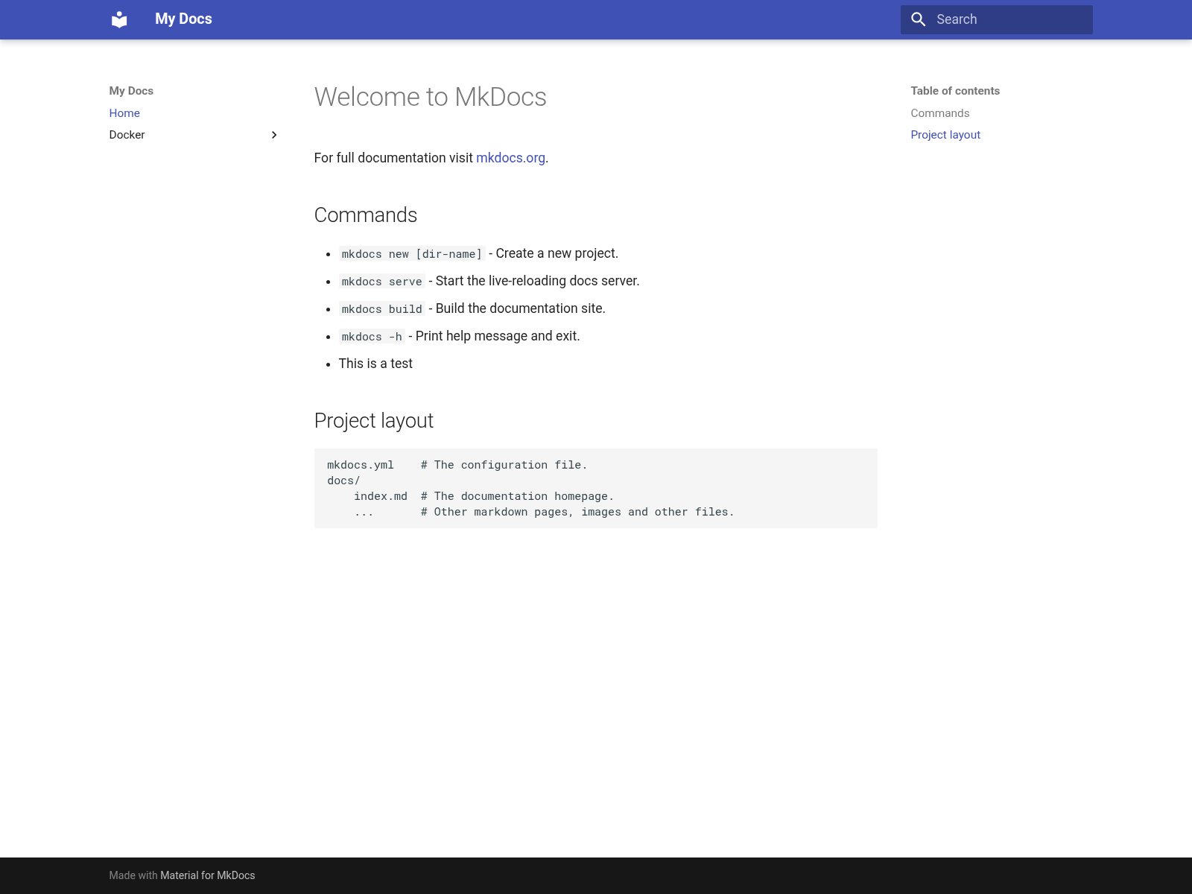The image size is (1192, 894).
Task: Click the MkDocs book logo icon
Action: (119, 19)
